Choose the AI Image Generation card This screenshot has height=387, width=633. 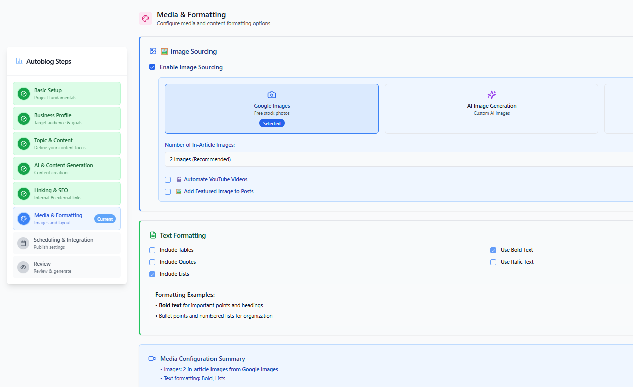click(x=492, y=109)
